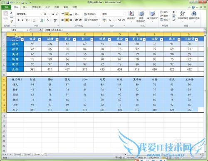Image resolution: width=208 pixels, height=161 pixels.
Task: Decrease the font size
Action: pos(57,14)
